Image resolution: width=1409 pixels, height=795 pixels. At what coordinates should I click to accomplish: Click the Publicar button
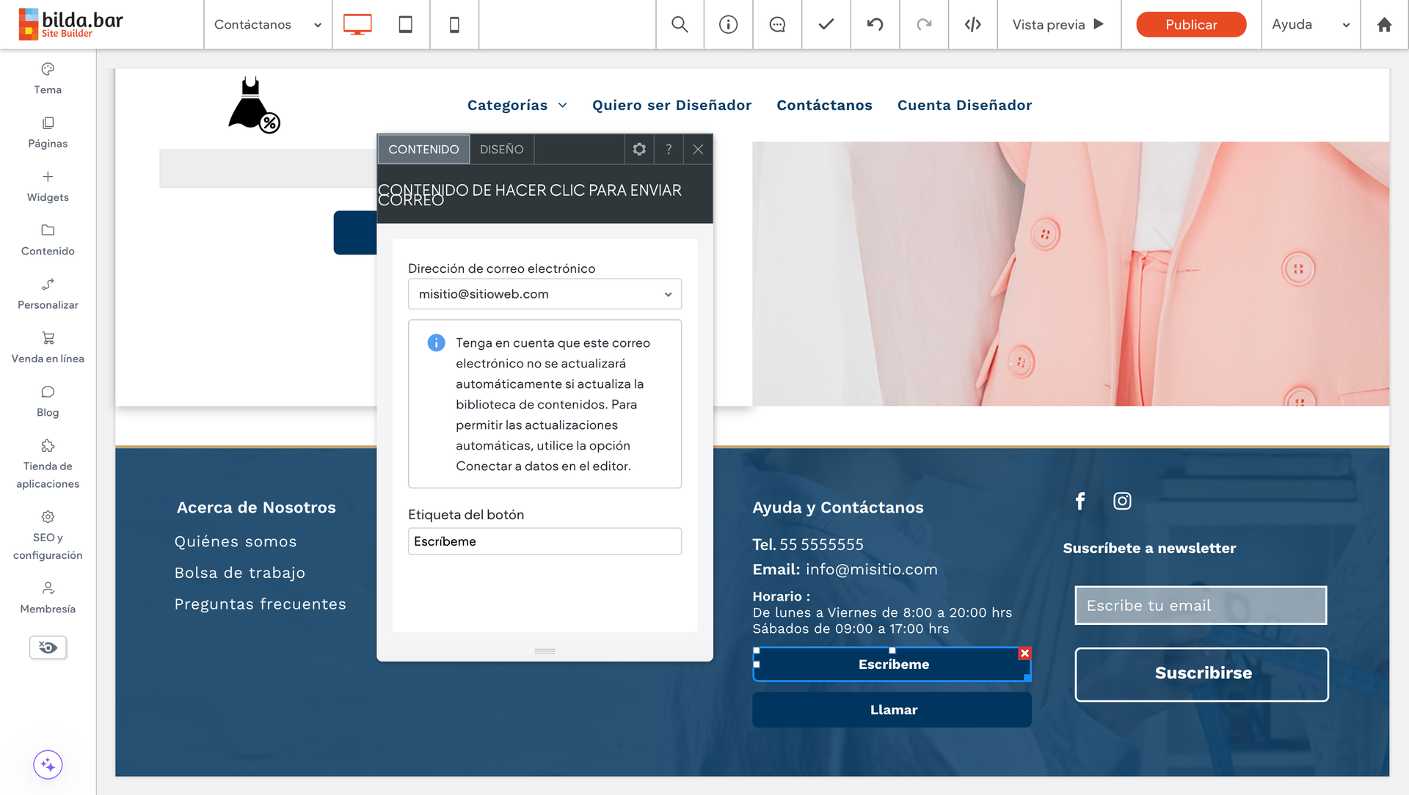1191,24
